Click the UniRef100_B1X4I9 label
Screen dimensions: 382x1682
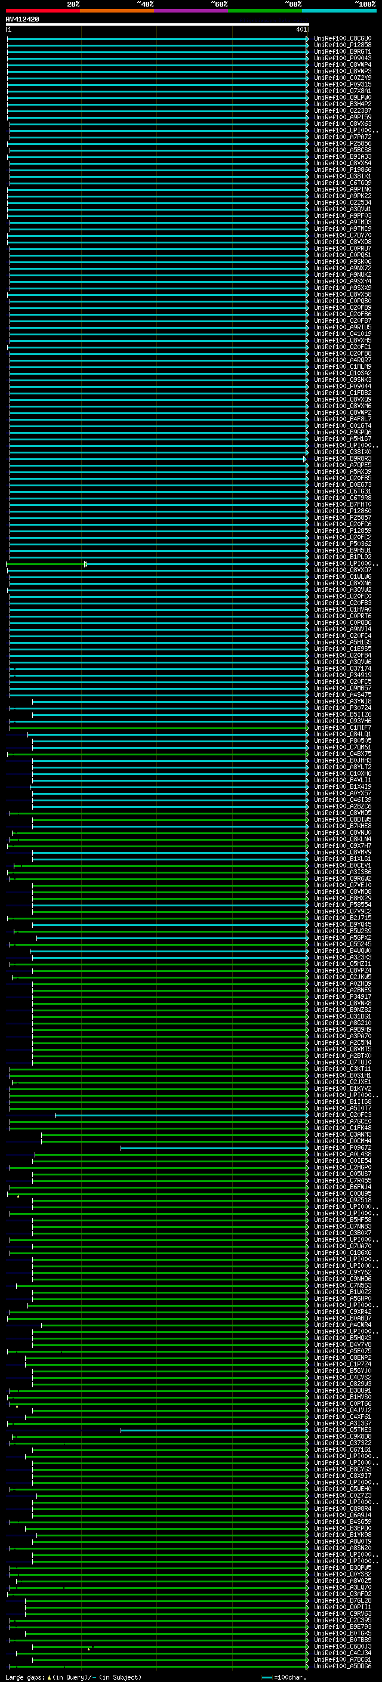tap(342, 787)
